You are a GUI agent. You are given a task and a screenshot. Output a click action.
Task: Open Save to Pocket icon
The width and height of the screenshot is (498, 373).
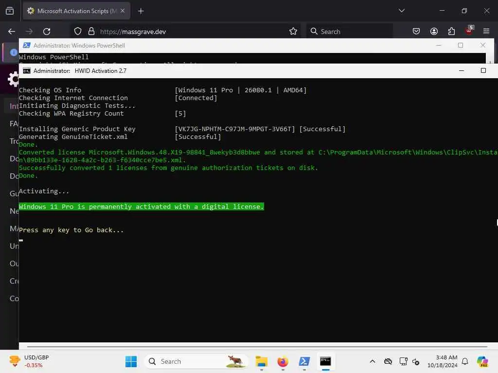(x=416, y=32)
